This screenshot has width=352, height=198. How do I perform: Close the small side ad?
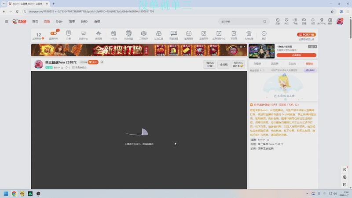(x=315, y=47)
